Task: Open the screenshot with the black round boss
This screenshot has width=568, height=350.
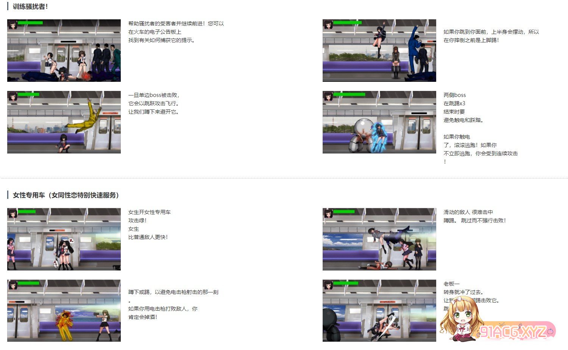Action: pyautogui.click(x=379, y=311)
